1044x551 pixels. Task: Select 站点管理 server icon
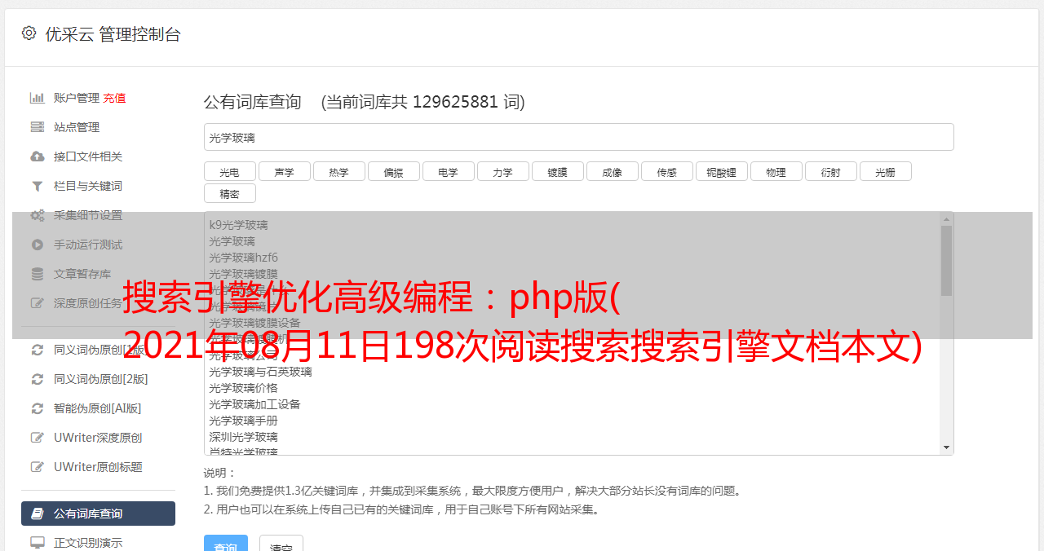(x=37, y=127)
